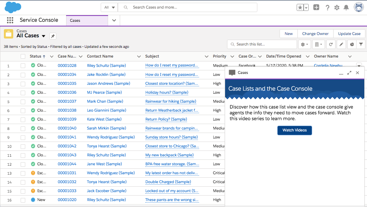This screenshot has width=367, height=210.
Task: Show the charts panel icon
Action: pyautogui.click(x=352, y=44)
